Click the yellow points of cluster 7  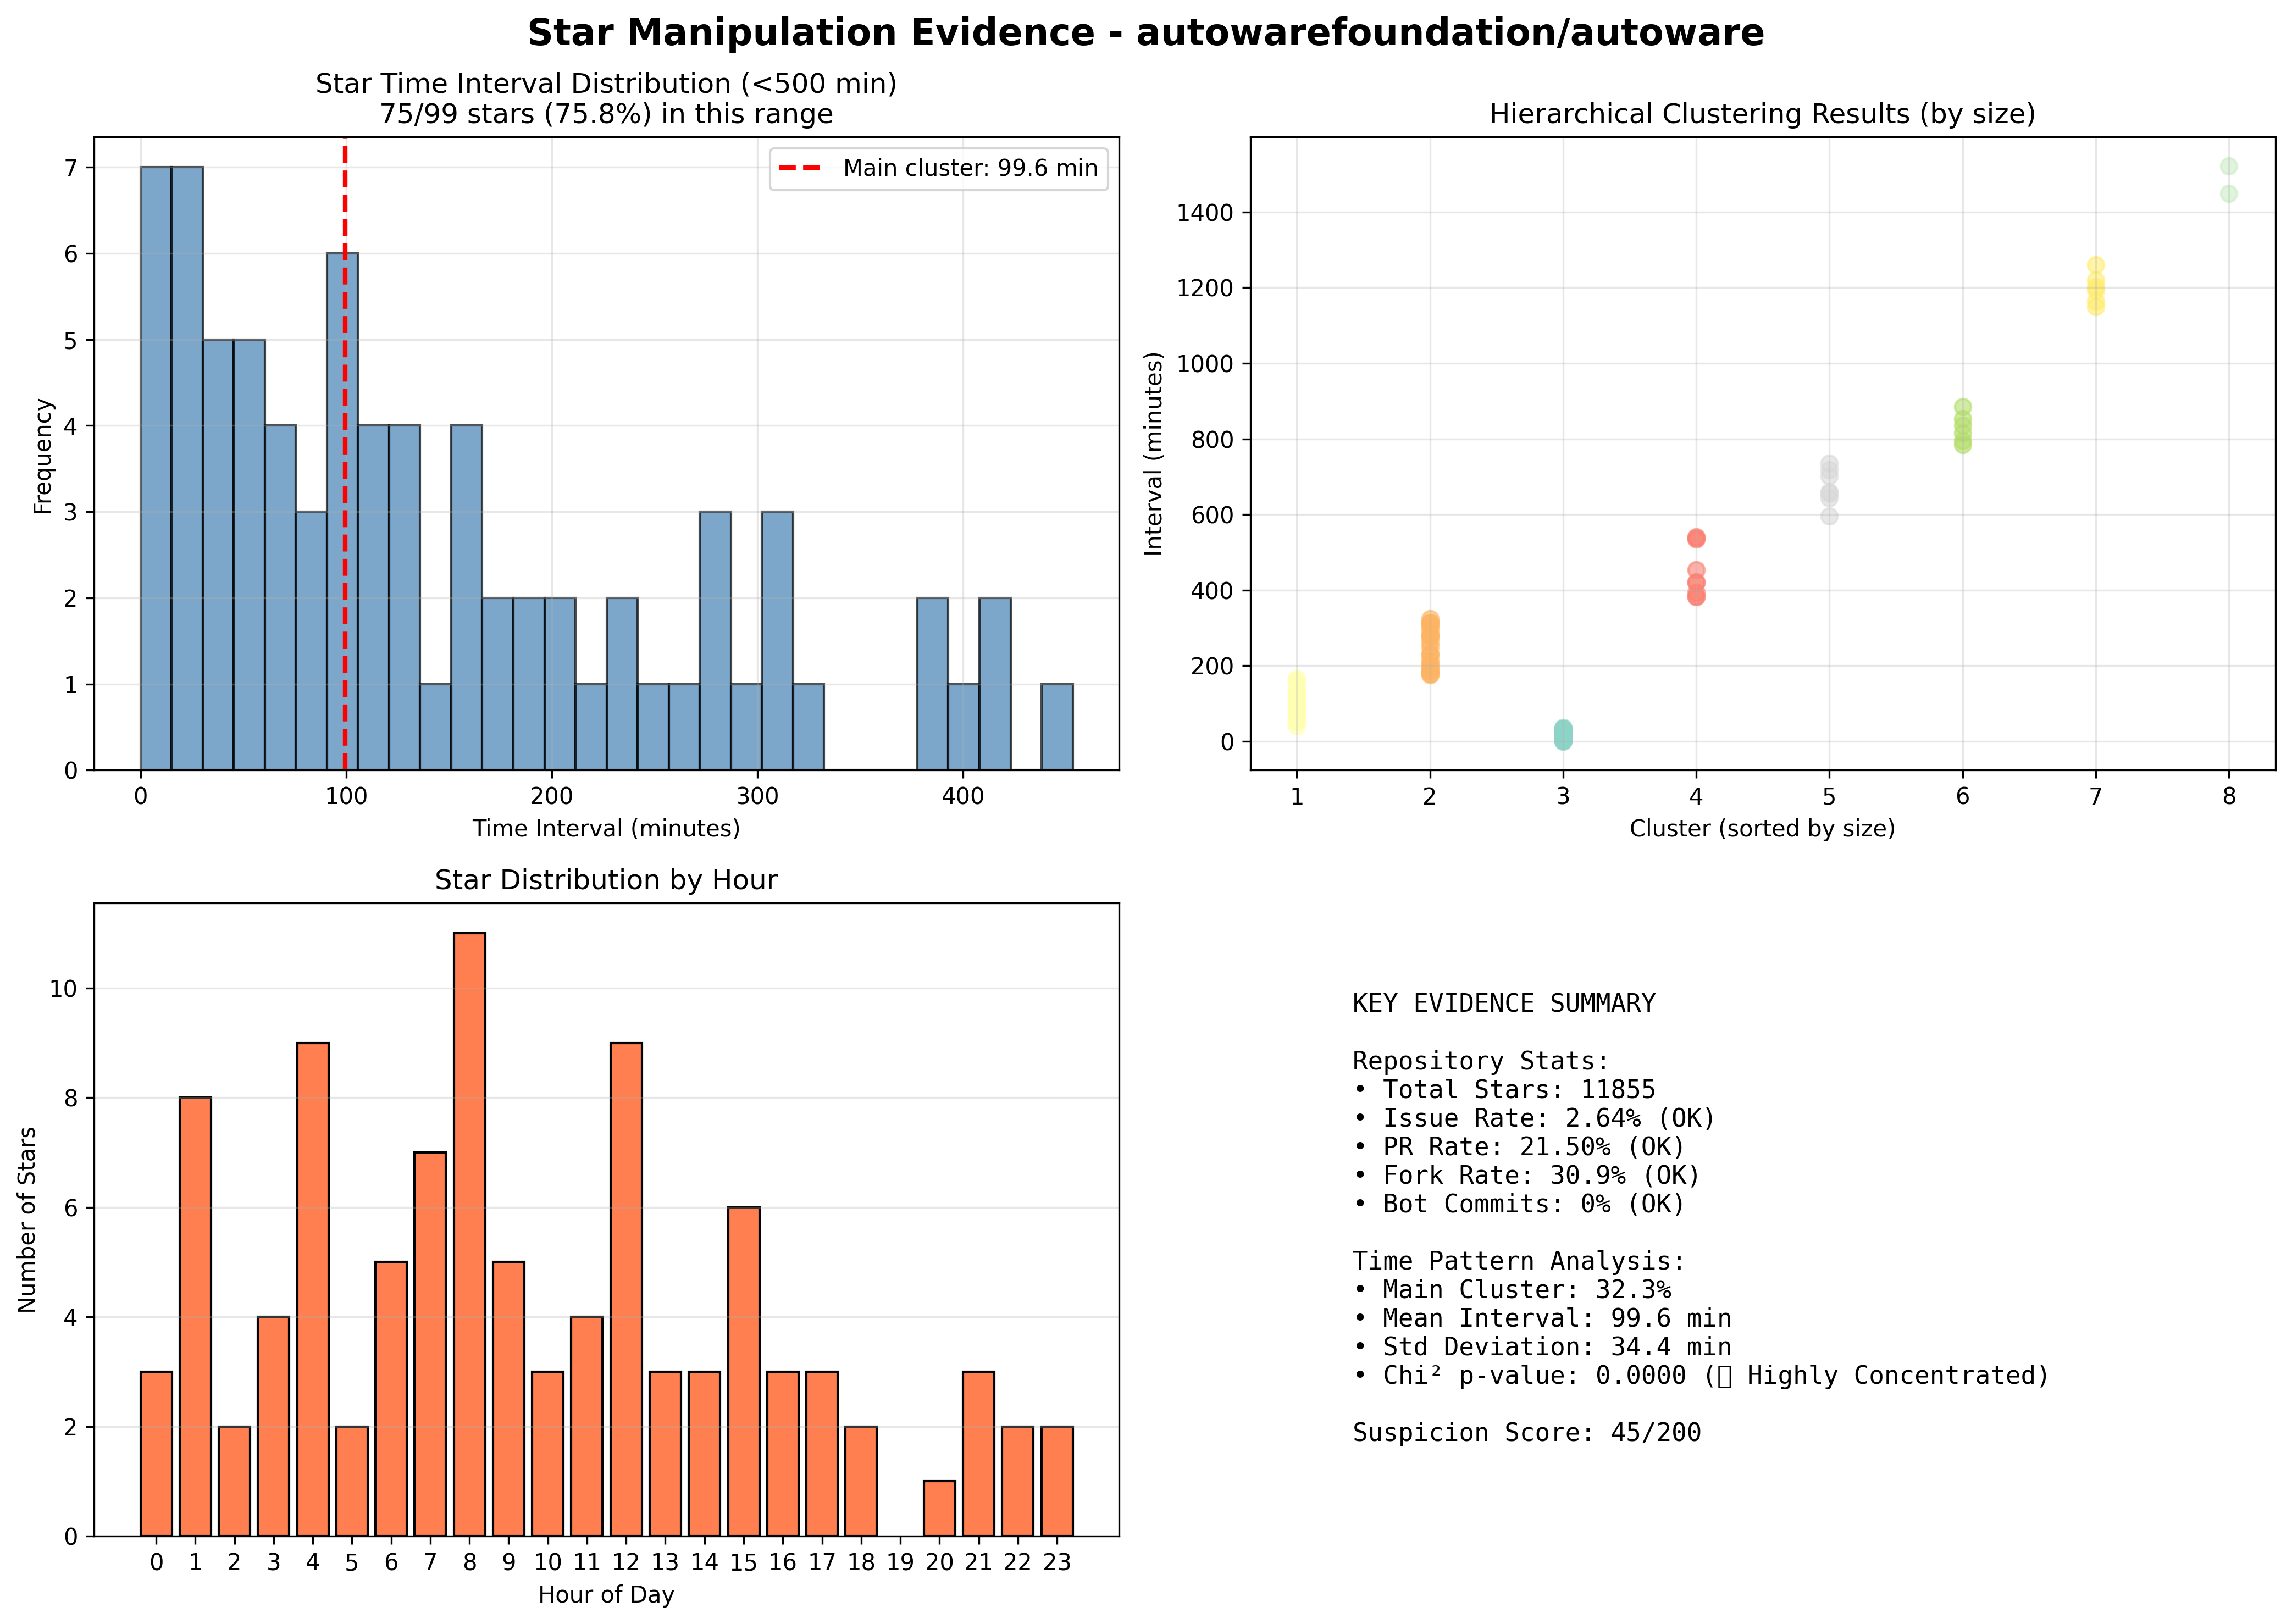[x=2096, y=286]
